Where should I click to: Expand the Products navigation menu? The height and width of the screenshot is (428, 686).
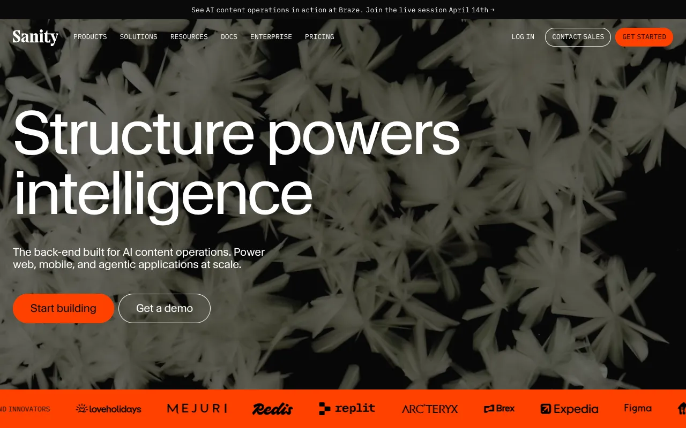pyautogui.click(x=90, y=37)
